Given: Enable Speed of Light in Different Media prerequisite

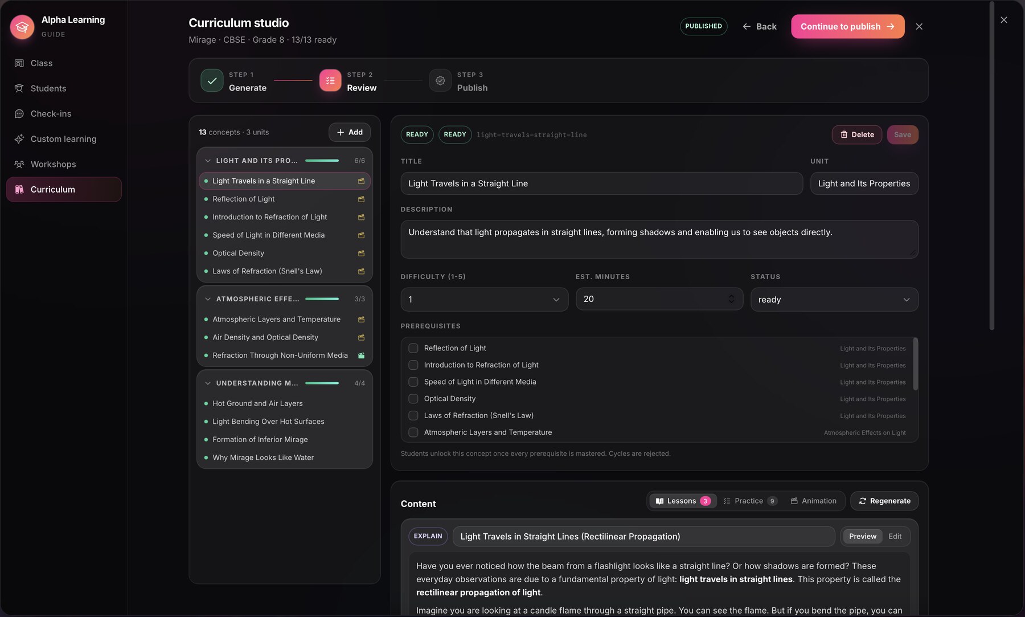Looking at the screenshot, I should (413, 382).
